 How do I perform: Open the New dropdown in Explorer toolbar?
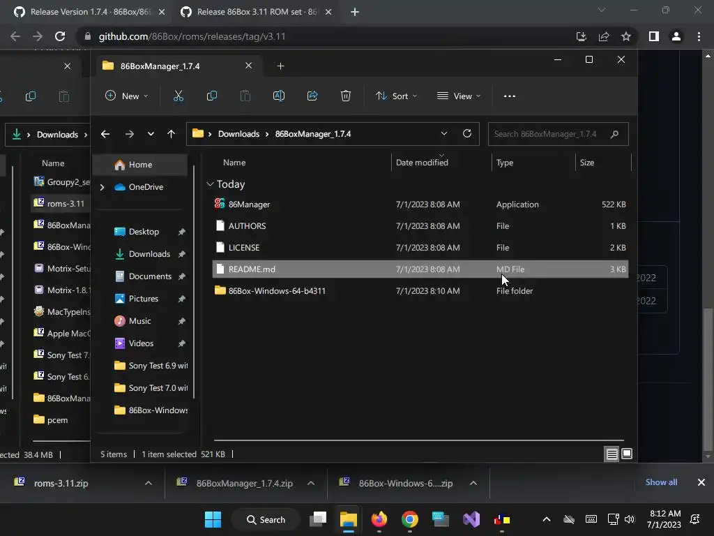pos(127,96)
